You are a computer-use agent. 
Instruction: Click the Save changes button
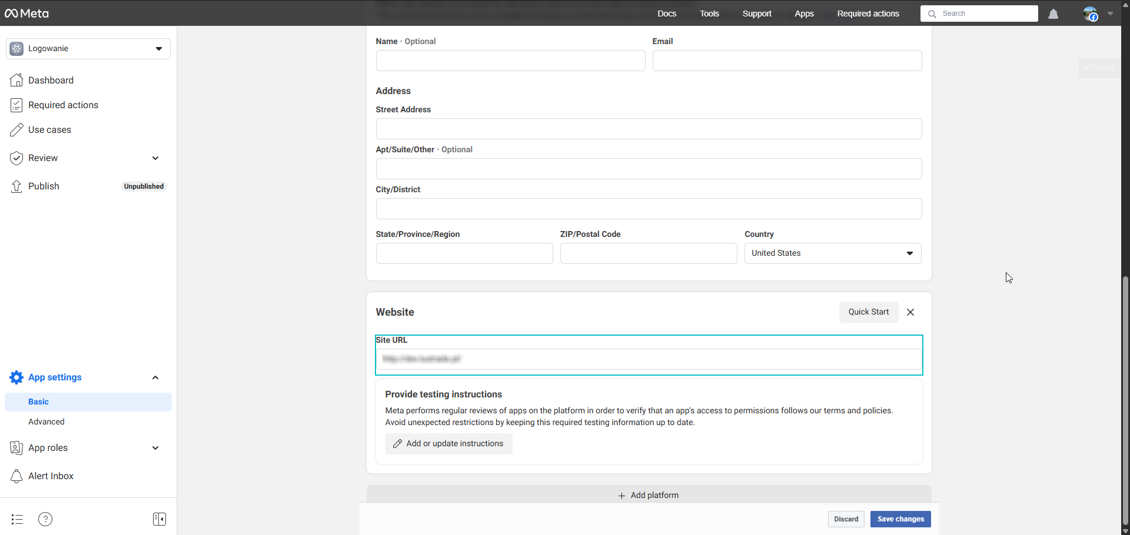pyautogui.click(x=900, y=519)
